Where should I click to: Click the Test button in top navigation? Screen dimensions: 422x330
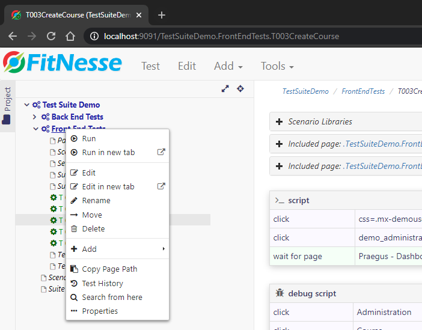pyautogui.click(x=150, y=66)
